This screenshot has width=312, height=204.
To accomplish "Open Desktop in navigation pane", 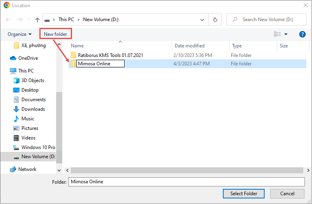I will [x=26, y=90].
